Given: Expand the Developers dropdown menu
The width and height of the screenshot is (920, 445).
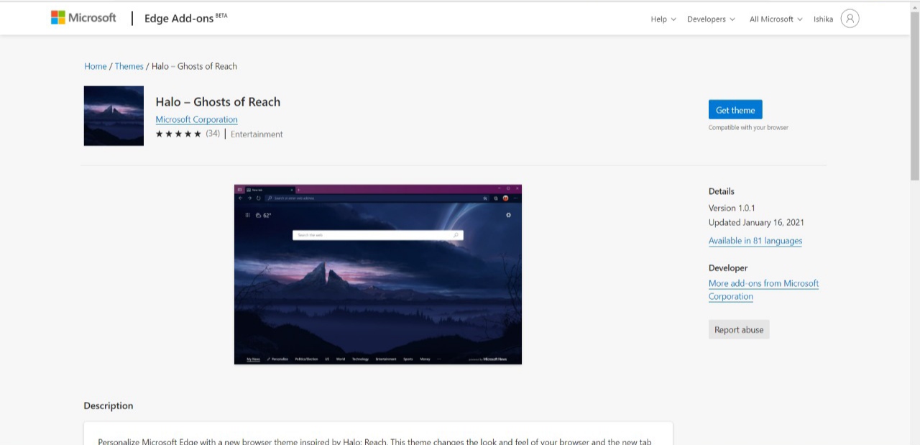Looking at the screenshot, I should click(x=711, y=19).
